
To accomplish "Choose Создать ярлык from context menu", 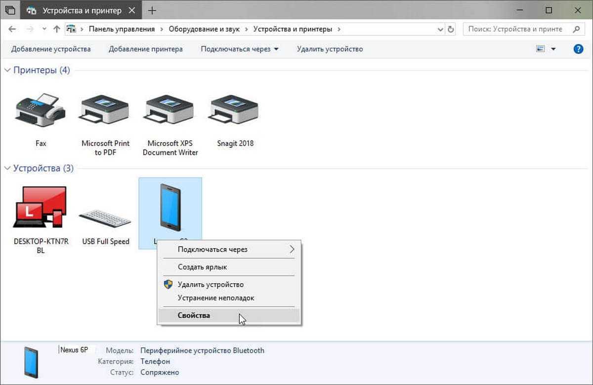I will click(202, 267).
